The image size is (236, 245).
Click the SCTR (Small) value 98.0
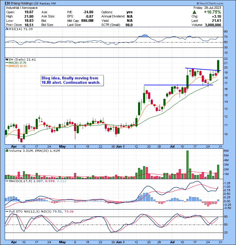(x=129, y=25)
